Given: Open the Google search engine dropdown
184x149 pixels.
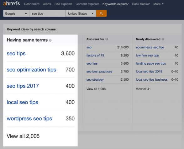Looking at the screenshot, I should 16,13.
